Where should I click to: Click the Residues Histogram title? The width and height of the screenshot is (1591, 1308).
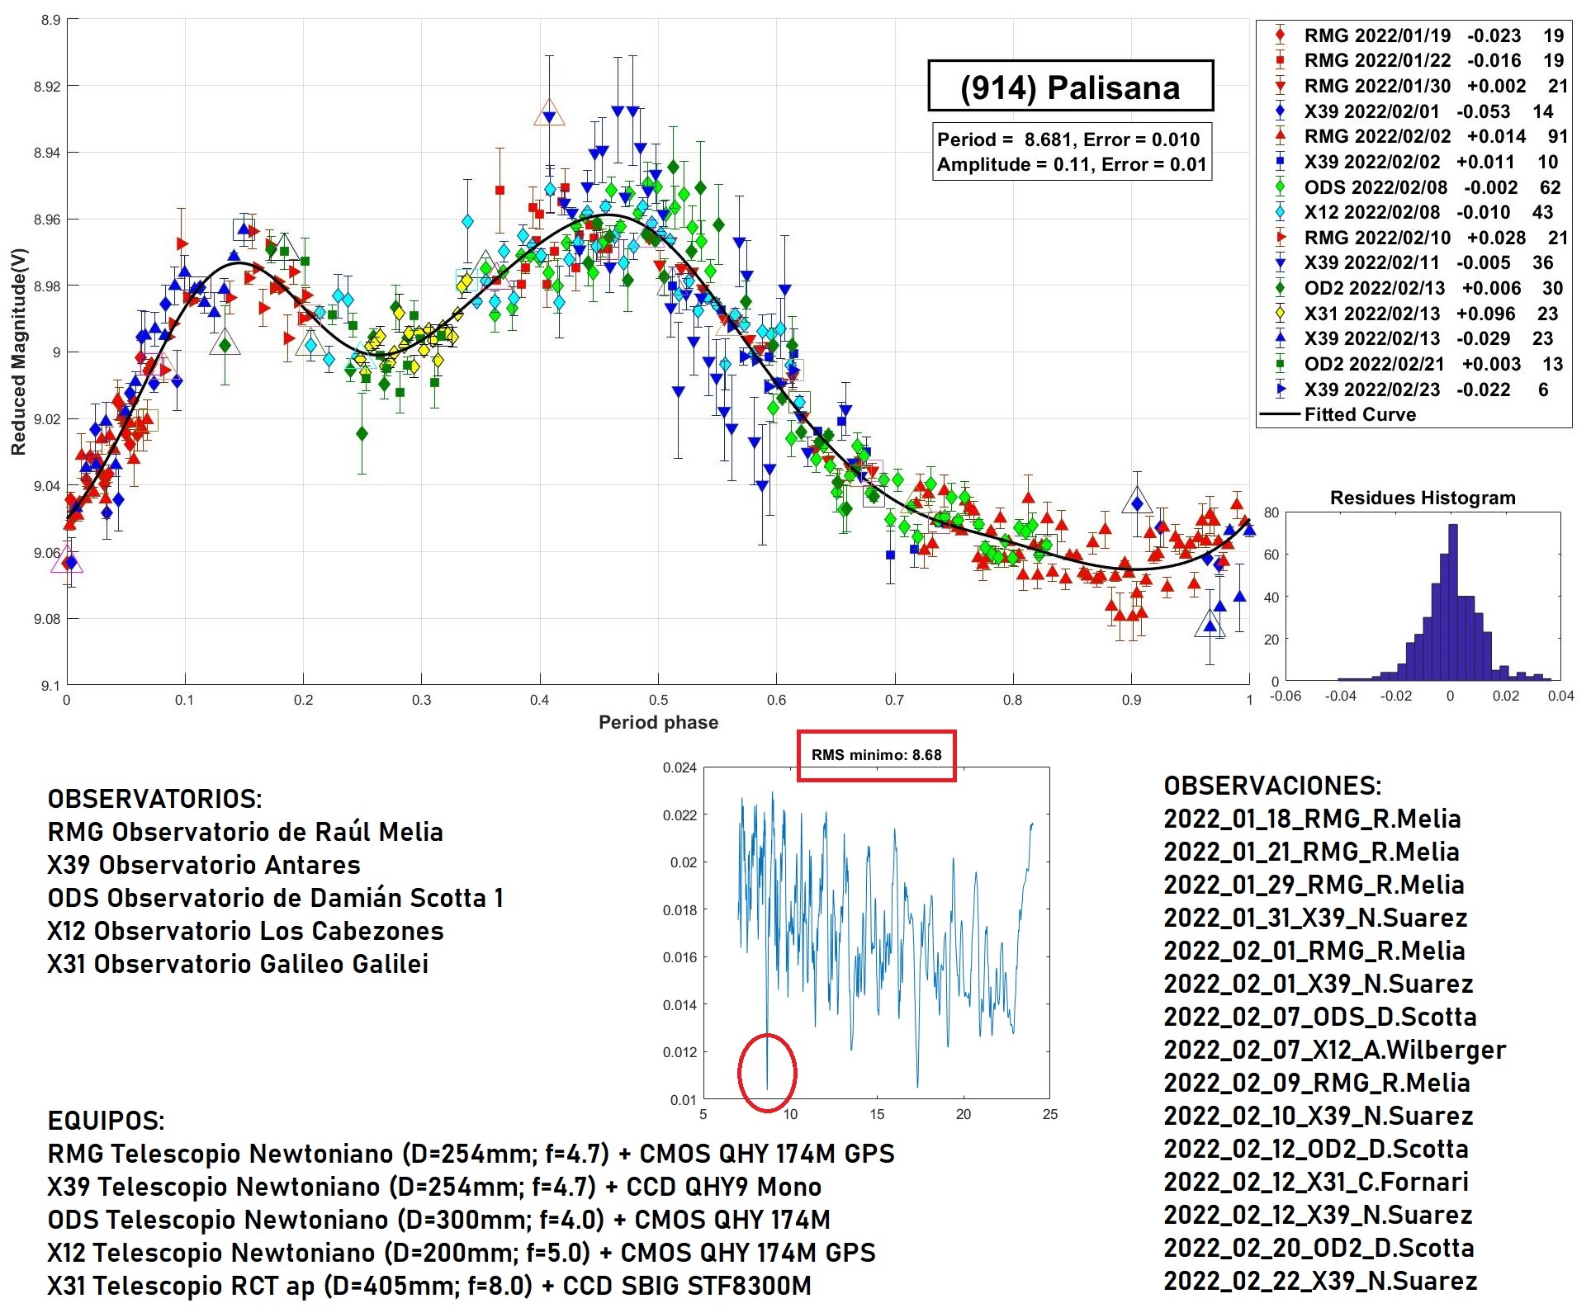(1423, 498)
